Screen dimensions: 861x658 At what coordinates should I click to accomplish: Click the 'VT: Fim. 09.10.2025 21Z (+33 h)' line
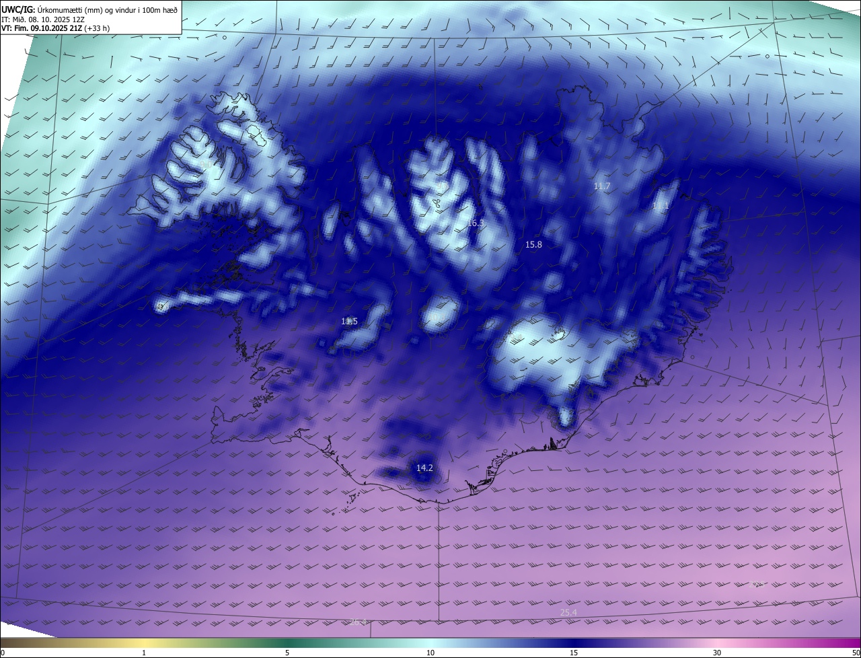coord(56,28)
